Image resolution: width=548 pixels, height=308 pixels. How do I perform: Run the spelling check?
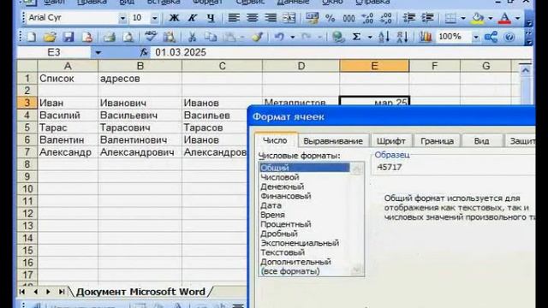click(x=151, y=37)
